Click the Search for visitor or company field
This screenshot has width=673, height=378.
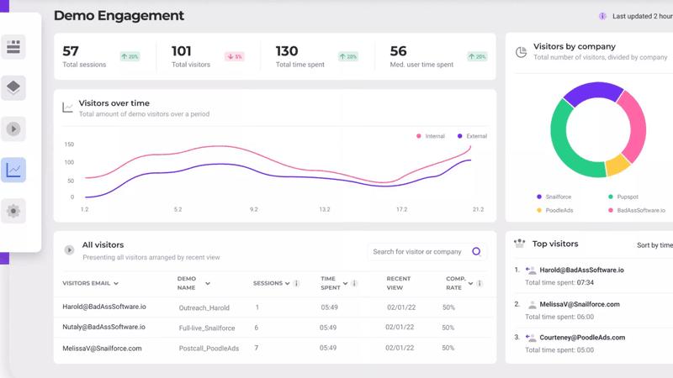click(418, 252)
